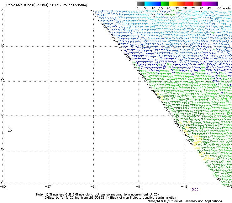This screenshot has width=232, height=203.
Task: Click the longitude label -57
Action: (x=48, y=187)
